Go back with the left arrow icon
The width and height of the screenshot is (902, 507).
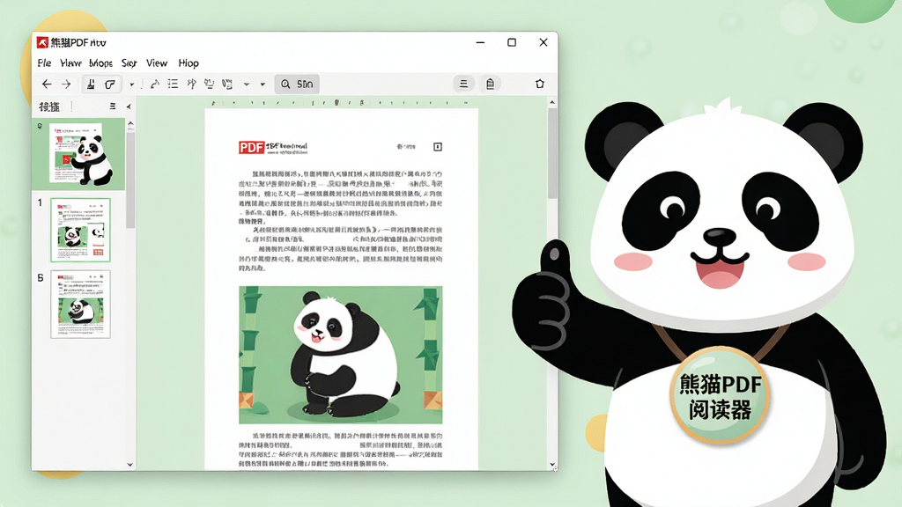pos(47,84)
